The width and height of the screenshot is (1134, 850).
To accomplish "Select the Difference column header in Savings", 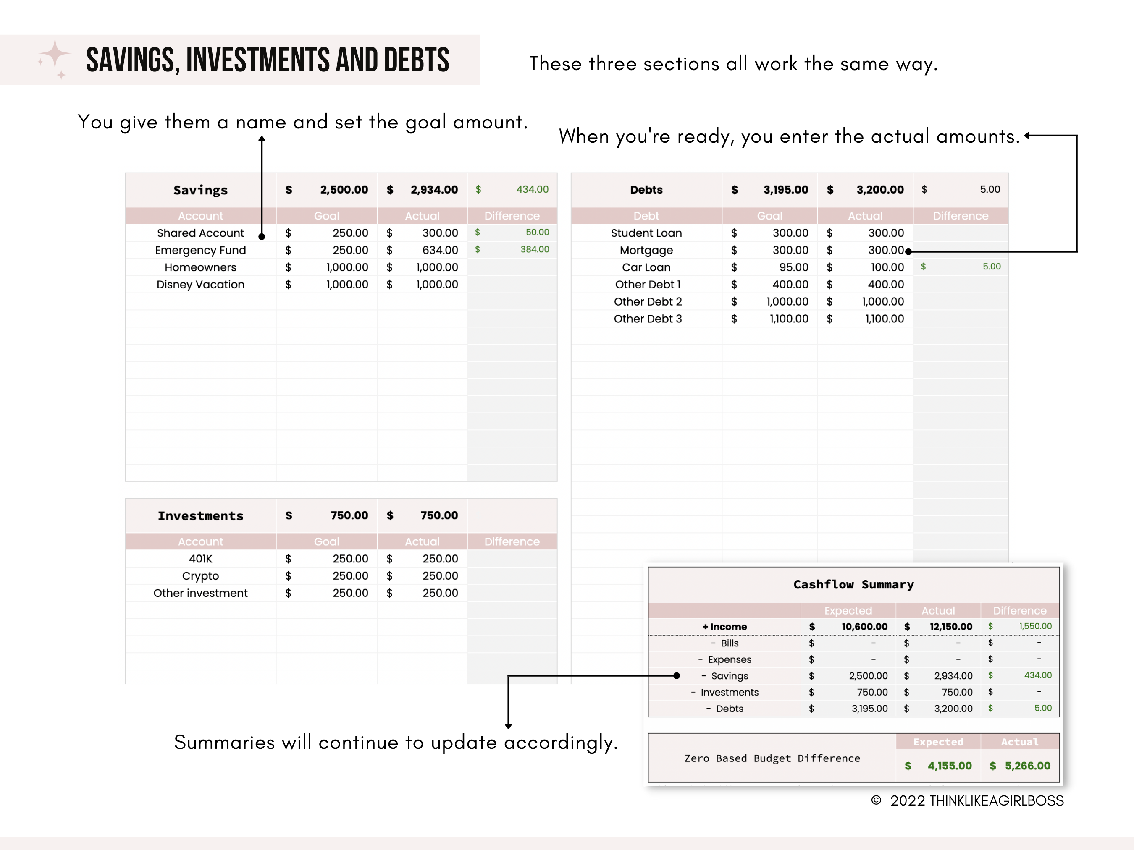I will (x=511, y=216).
